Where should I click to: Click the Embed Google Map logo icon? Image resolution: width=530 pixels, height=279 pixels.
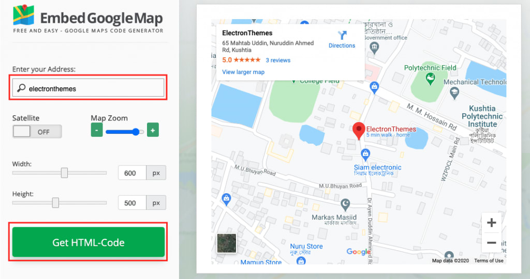tap(24, 15)
